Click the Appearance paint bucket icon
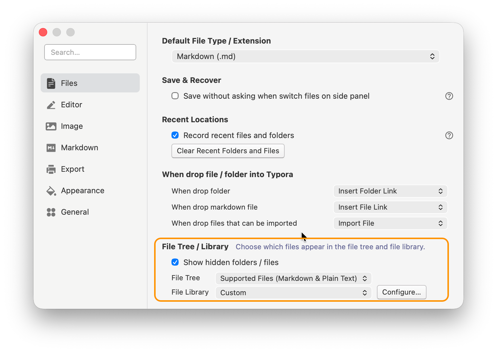Image resolution: width=497 pixels, height=353 pixels. point(51,191)
